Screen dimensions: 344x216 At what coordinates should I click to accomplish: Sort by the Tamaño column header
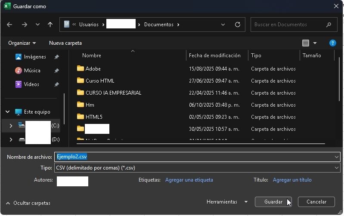[312, 56]
